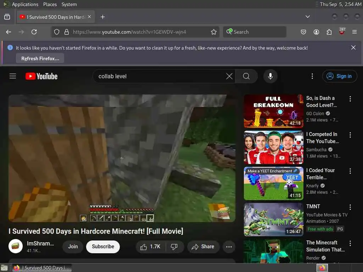Open Full Breakdown video thumbnail
Screen dimensions: 363x272
(273, 111)
